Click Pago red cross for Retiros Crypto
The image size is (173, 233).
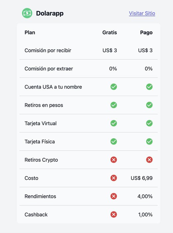[149, 160]
